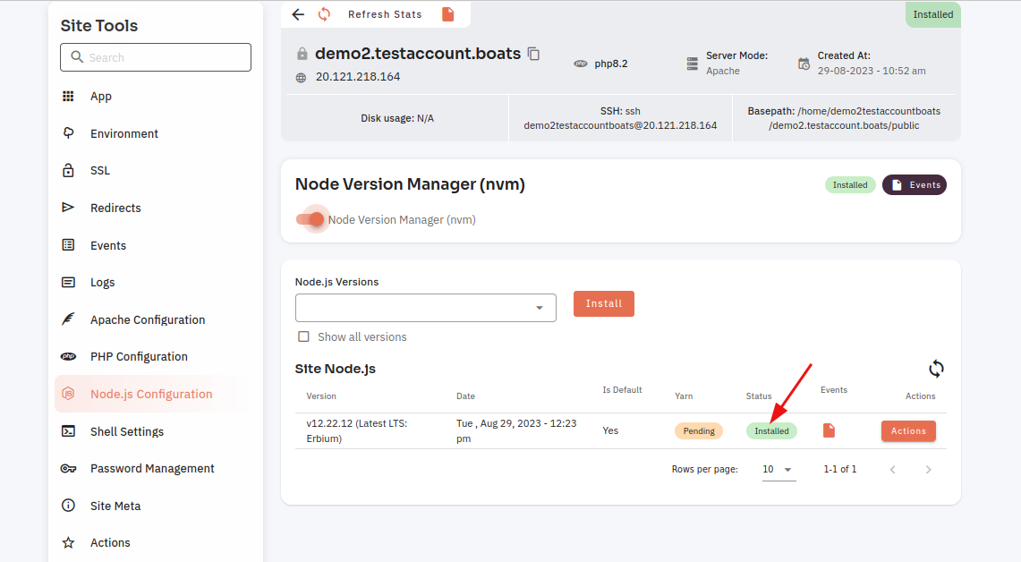The width and height of the screenshot is (1021, 562).
Task: Click the globe icon beside the IP address
Action: coord(301,78)
